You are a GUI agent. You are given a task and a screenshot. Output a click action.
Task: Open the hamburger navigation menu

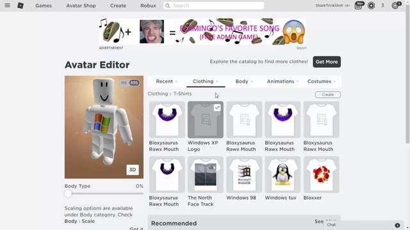[x=7, y=6]
